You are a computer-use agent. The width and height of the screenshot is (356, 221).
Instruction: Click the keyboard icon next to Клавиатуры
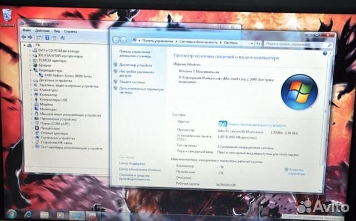36,90
